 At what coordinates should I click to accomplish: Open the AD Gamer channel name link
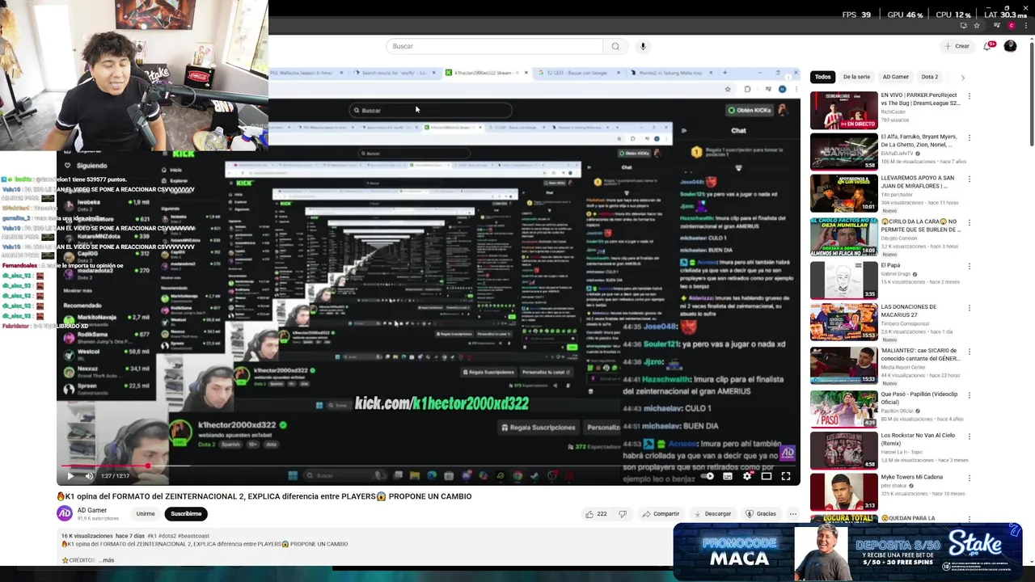[92, 510]
